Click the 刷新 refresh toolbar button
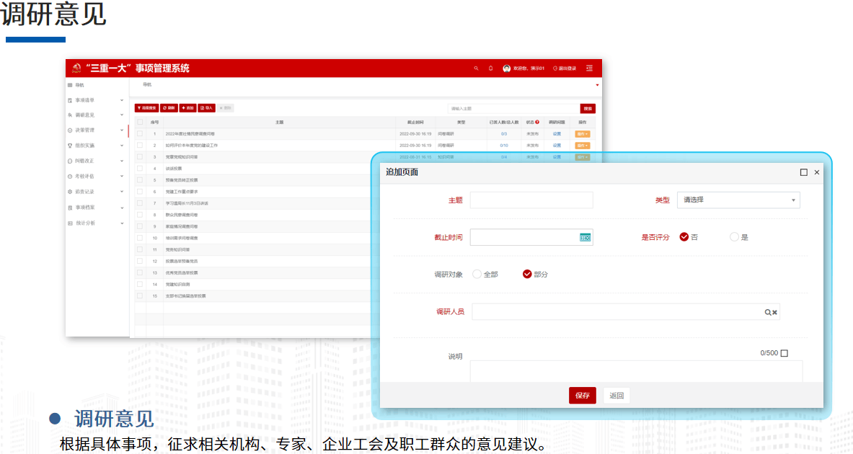Screen dimensions: 853x454 point(169,108)
